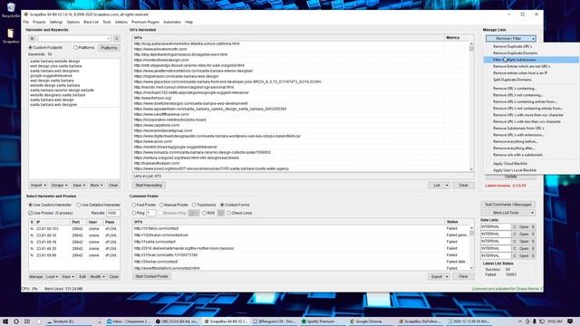Select the Manual Poster radio button

pyautogui.click(x=161, y=205)
